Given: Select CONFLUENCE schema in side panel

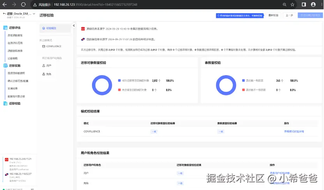Looking at the screenshot, I should (x=54, y=46).
